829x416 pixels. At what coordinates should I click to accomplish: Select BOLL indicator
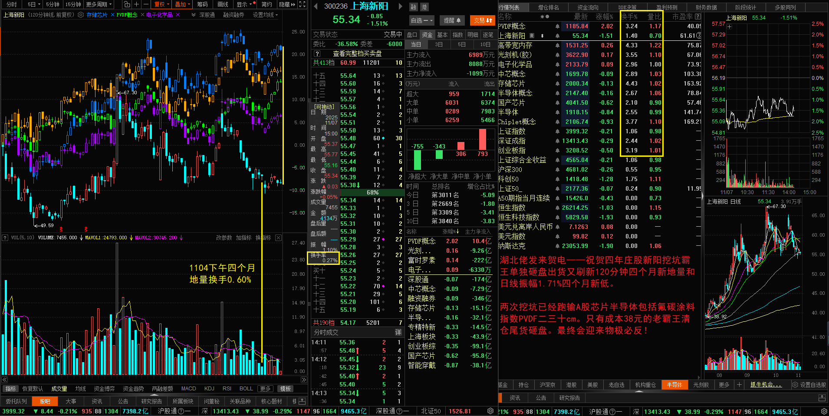246,389
